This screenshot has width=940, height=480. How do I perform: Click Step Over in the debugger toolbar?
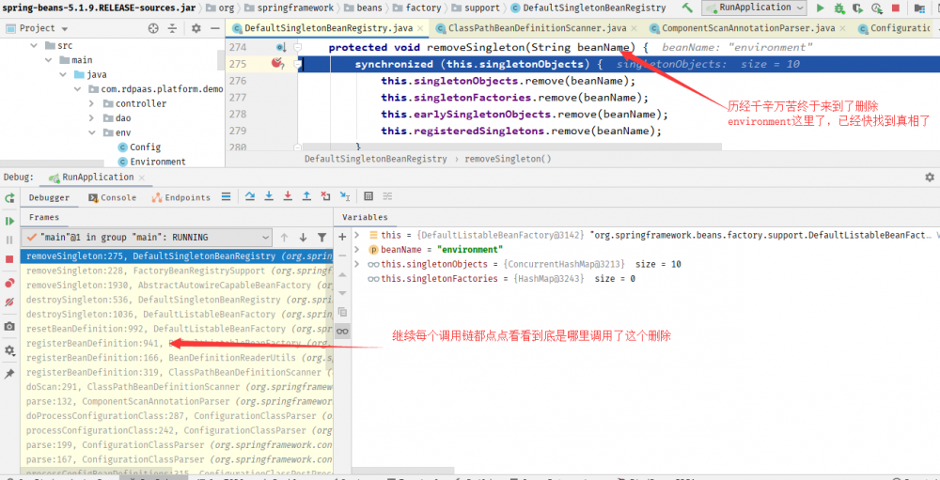(x=251, y=196)
